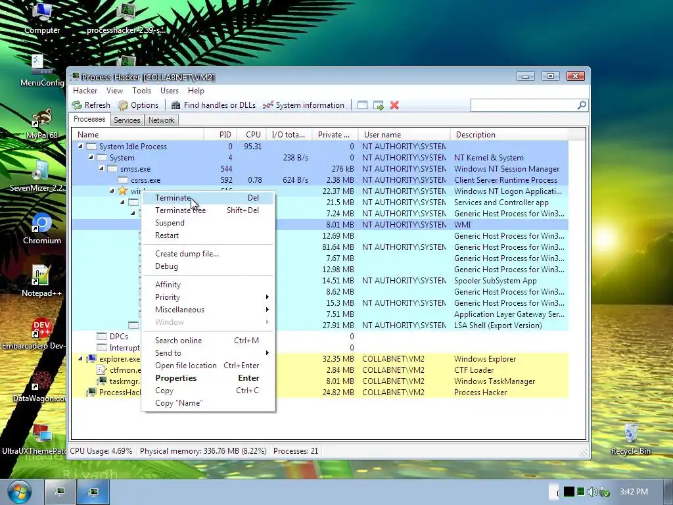Click the Windows Start orb

[19, 492]
